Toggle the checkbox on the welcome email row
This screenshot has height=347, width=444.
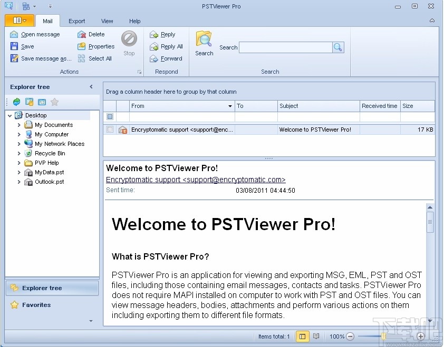pyautogui.click(x=110, y=129)
